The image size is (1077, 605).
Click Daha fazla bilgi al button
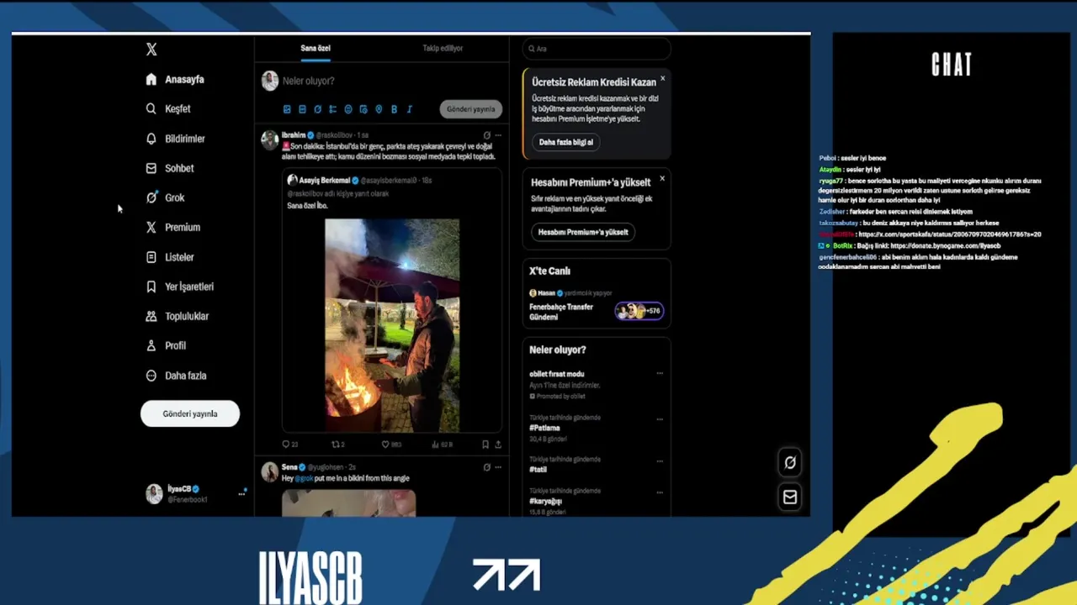[565, 142]
